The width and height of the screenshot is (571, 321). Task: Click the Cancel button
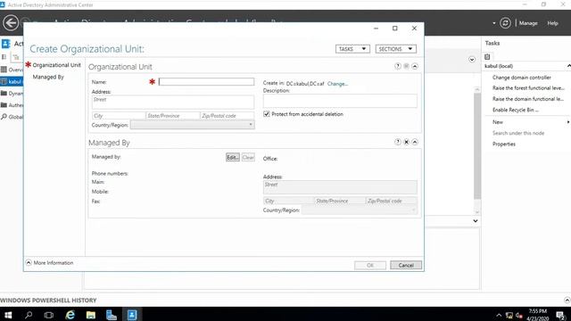tap(406, 265)
